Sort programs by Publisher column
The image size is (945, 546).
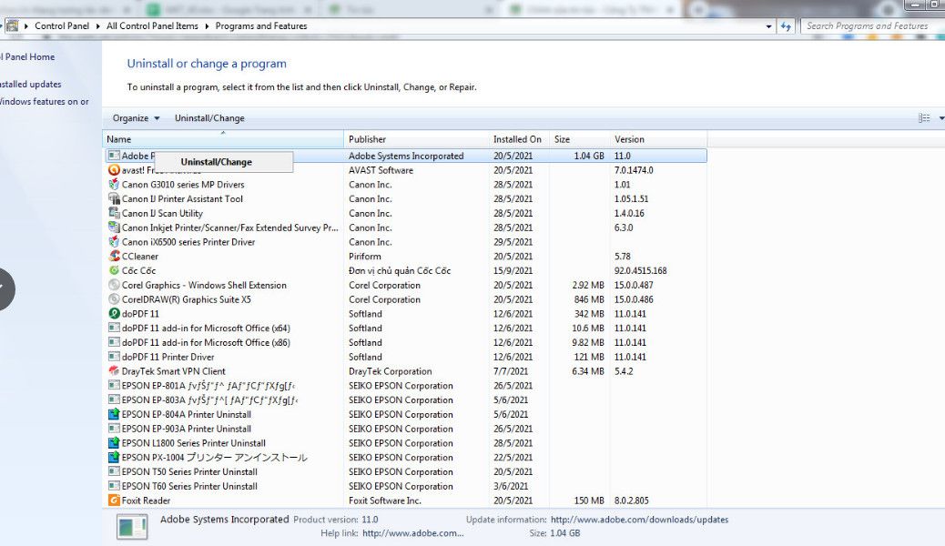(416, 139)
